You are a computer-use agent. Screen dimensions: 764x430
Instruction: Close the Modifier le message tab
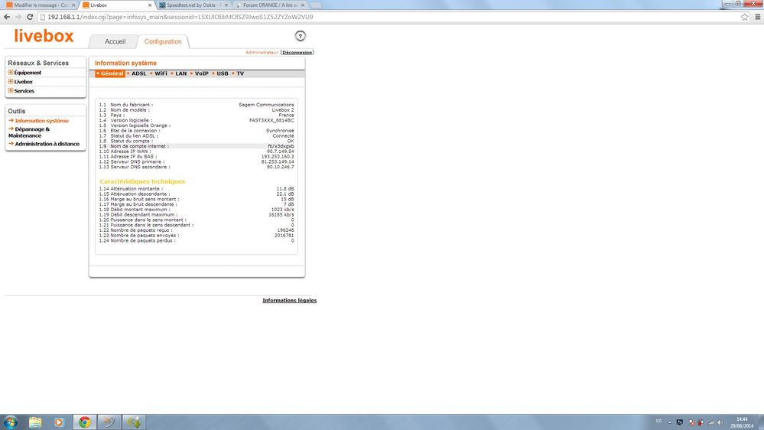coord(73,5)
